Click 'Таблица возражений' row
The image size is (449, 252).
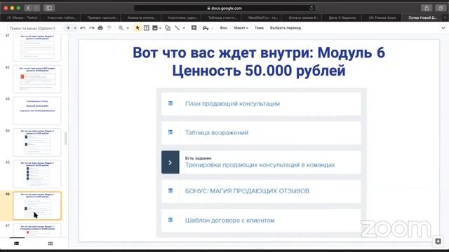point(261,132)
